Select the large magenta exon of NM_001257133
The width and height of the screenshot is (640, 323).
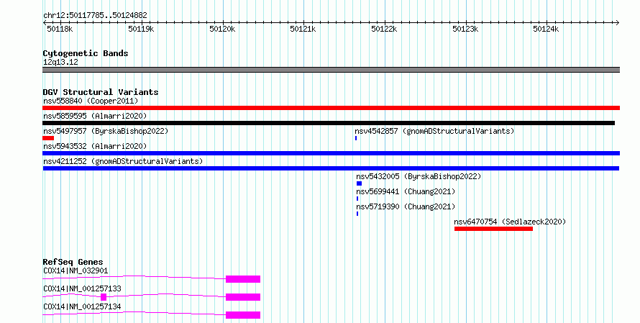pyautogui.click(x=243, y=297)
